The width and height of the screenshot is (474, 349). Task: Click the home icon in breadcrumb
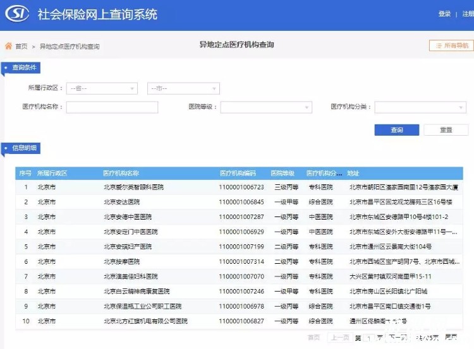pos(8,46)
